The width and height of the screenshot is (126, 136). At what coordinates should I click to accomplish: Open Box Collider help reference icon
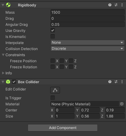click(110, 82)
